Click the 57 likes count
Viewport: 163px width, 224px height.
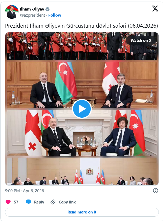tap(16, 202)
